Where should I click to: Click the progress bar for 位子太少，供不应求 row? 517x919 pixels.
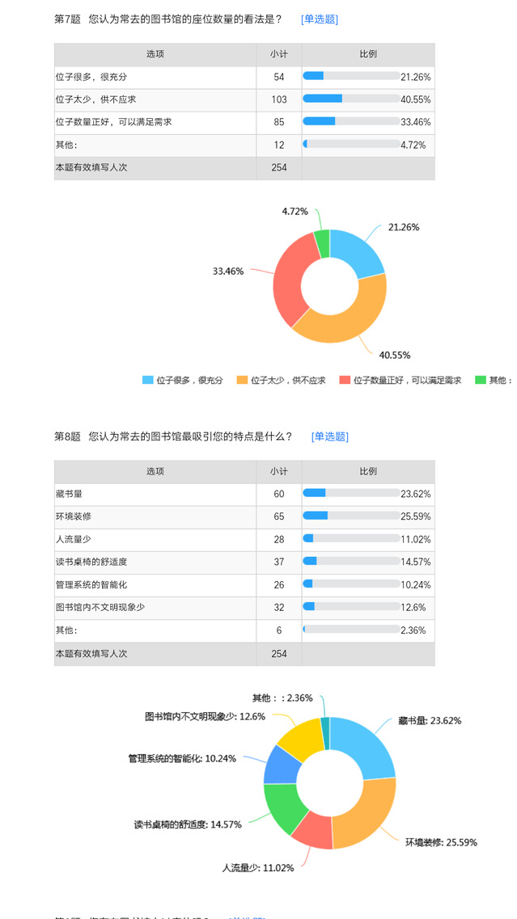pyautogui.click(x=350, y=99)
